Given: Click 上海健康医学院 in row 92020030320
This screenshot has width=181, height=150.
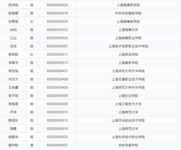Looking at the screenshot, I should pos(128,22).
